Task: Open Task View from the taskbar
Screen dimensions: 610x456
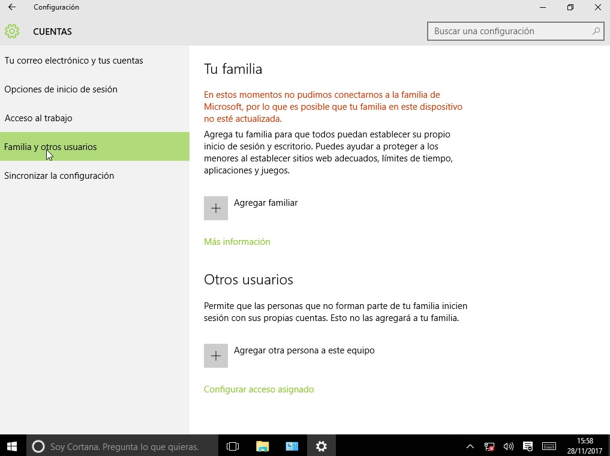Action: [x=233, y=446]
